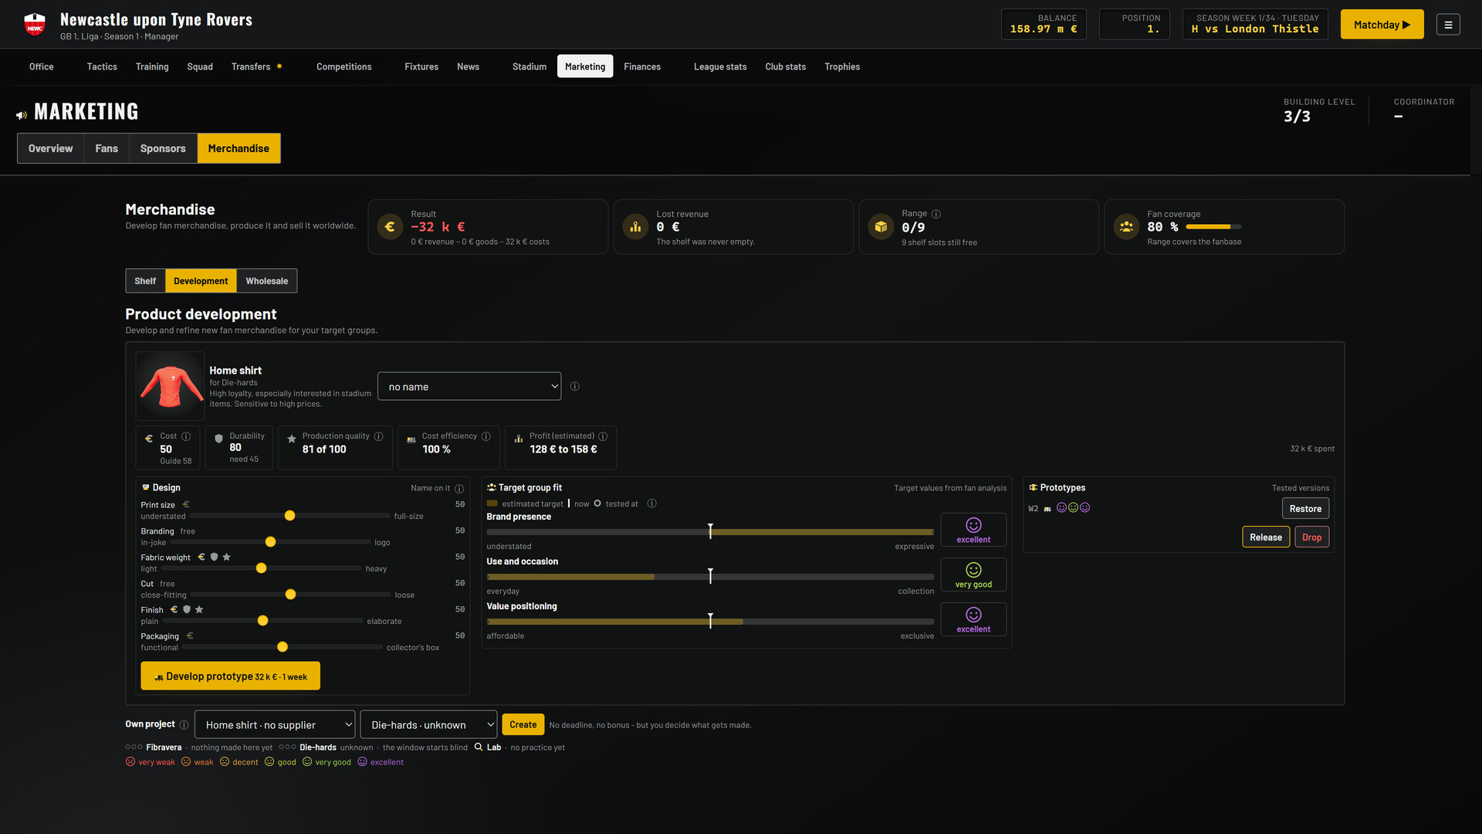The image size is (1482, 834).
Task: Open the 'no name' shirt name dropdown
Action: (x=469, y=386)
